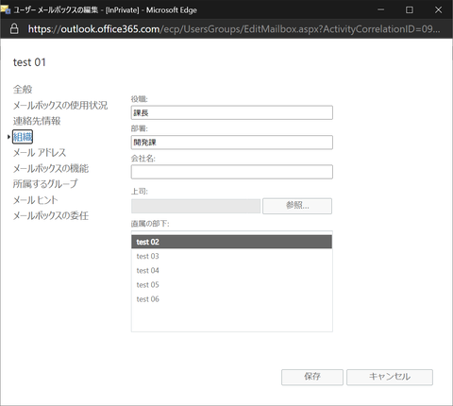This screenshot has height=406, width=453.
Task: Switch to 連絡先情報 section
Action: [x=37, y=121]
